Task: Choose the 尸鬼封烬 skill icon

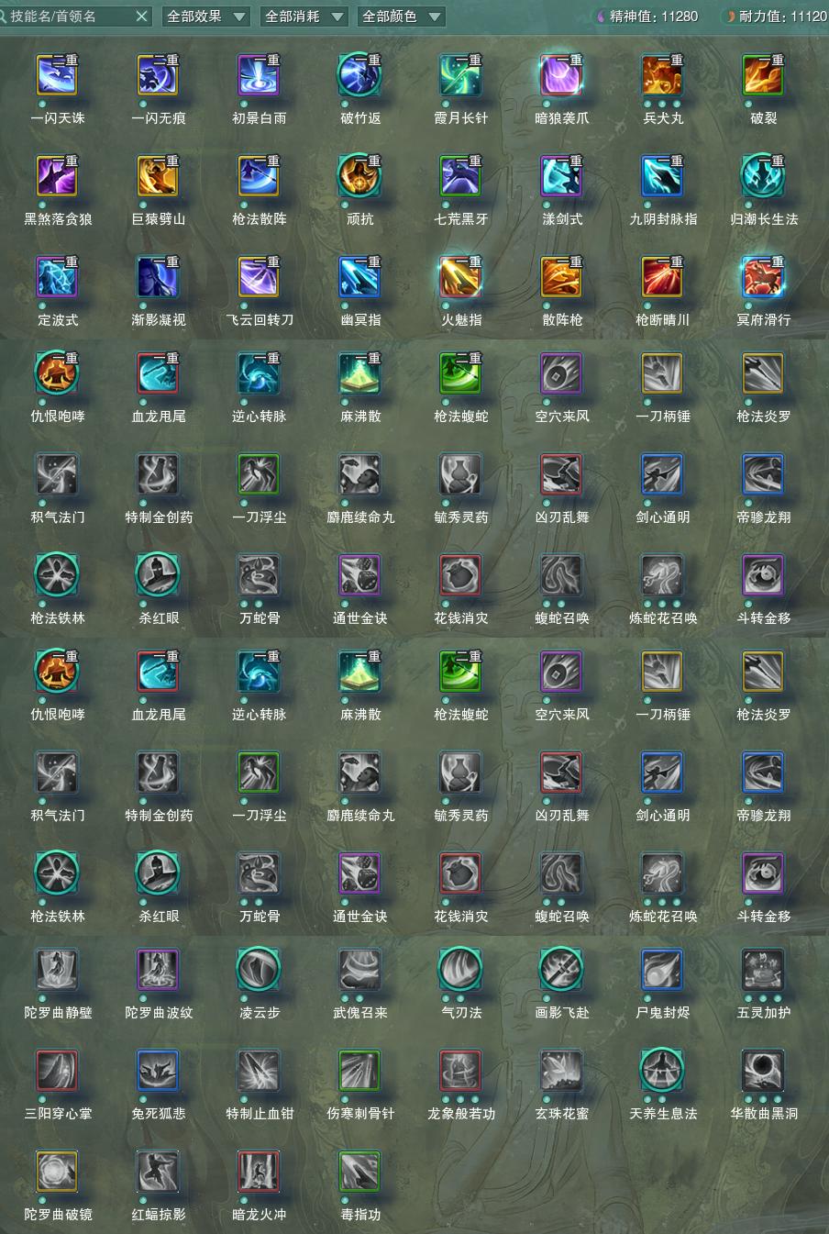Action: (x=662, y=970)
